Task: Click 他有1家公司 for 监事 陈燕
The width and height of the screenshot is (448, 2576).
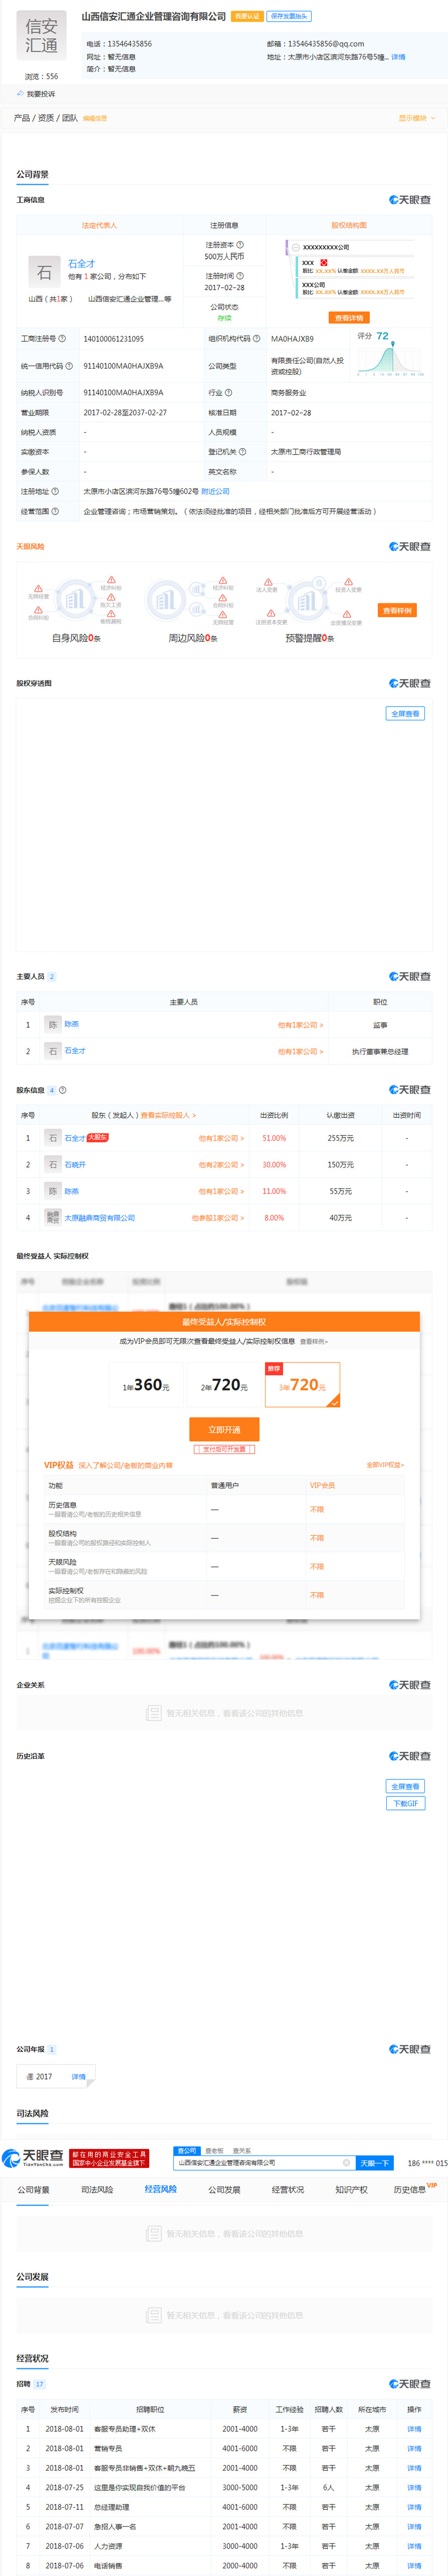Action: tap(301, 1025)
